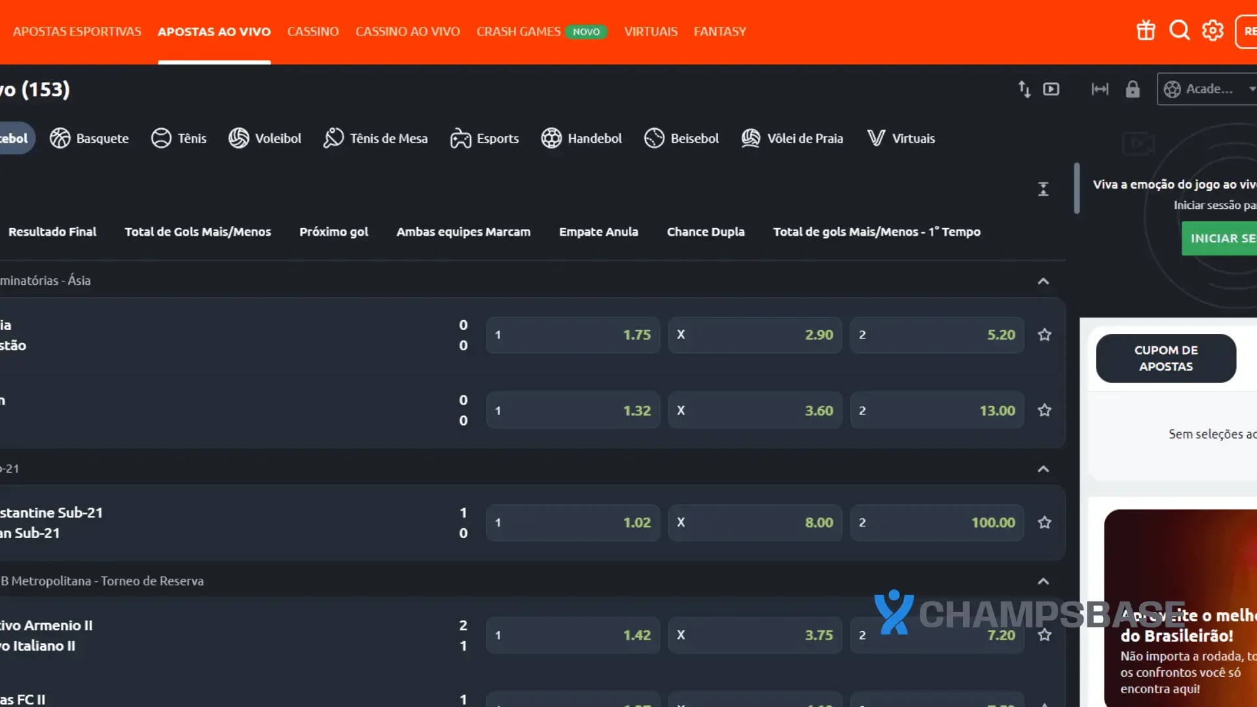Switch to the Cassino tab

pos(313,31)
